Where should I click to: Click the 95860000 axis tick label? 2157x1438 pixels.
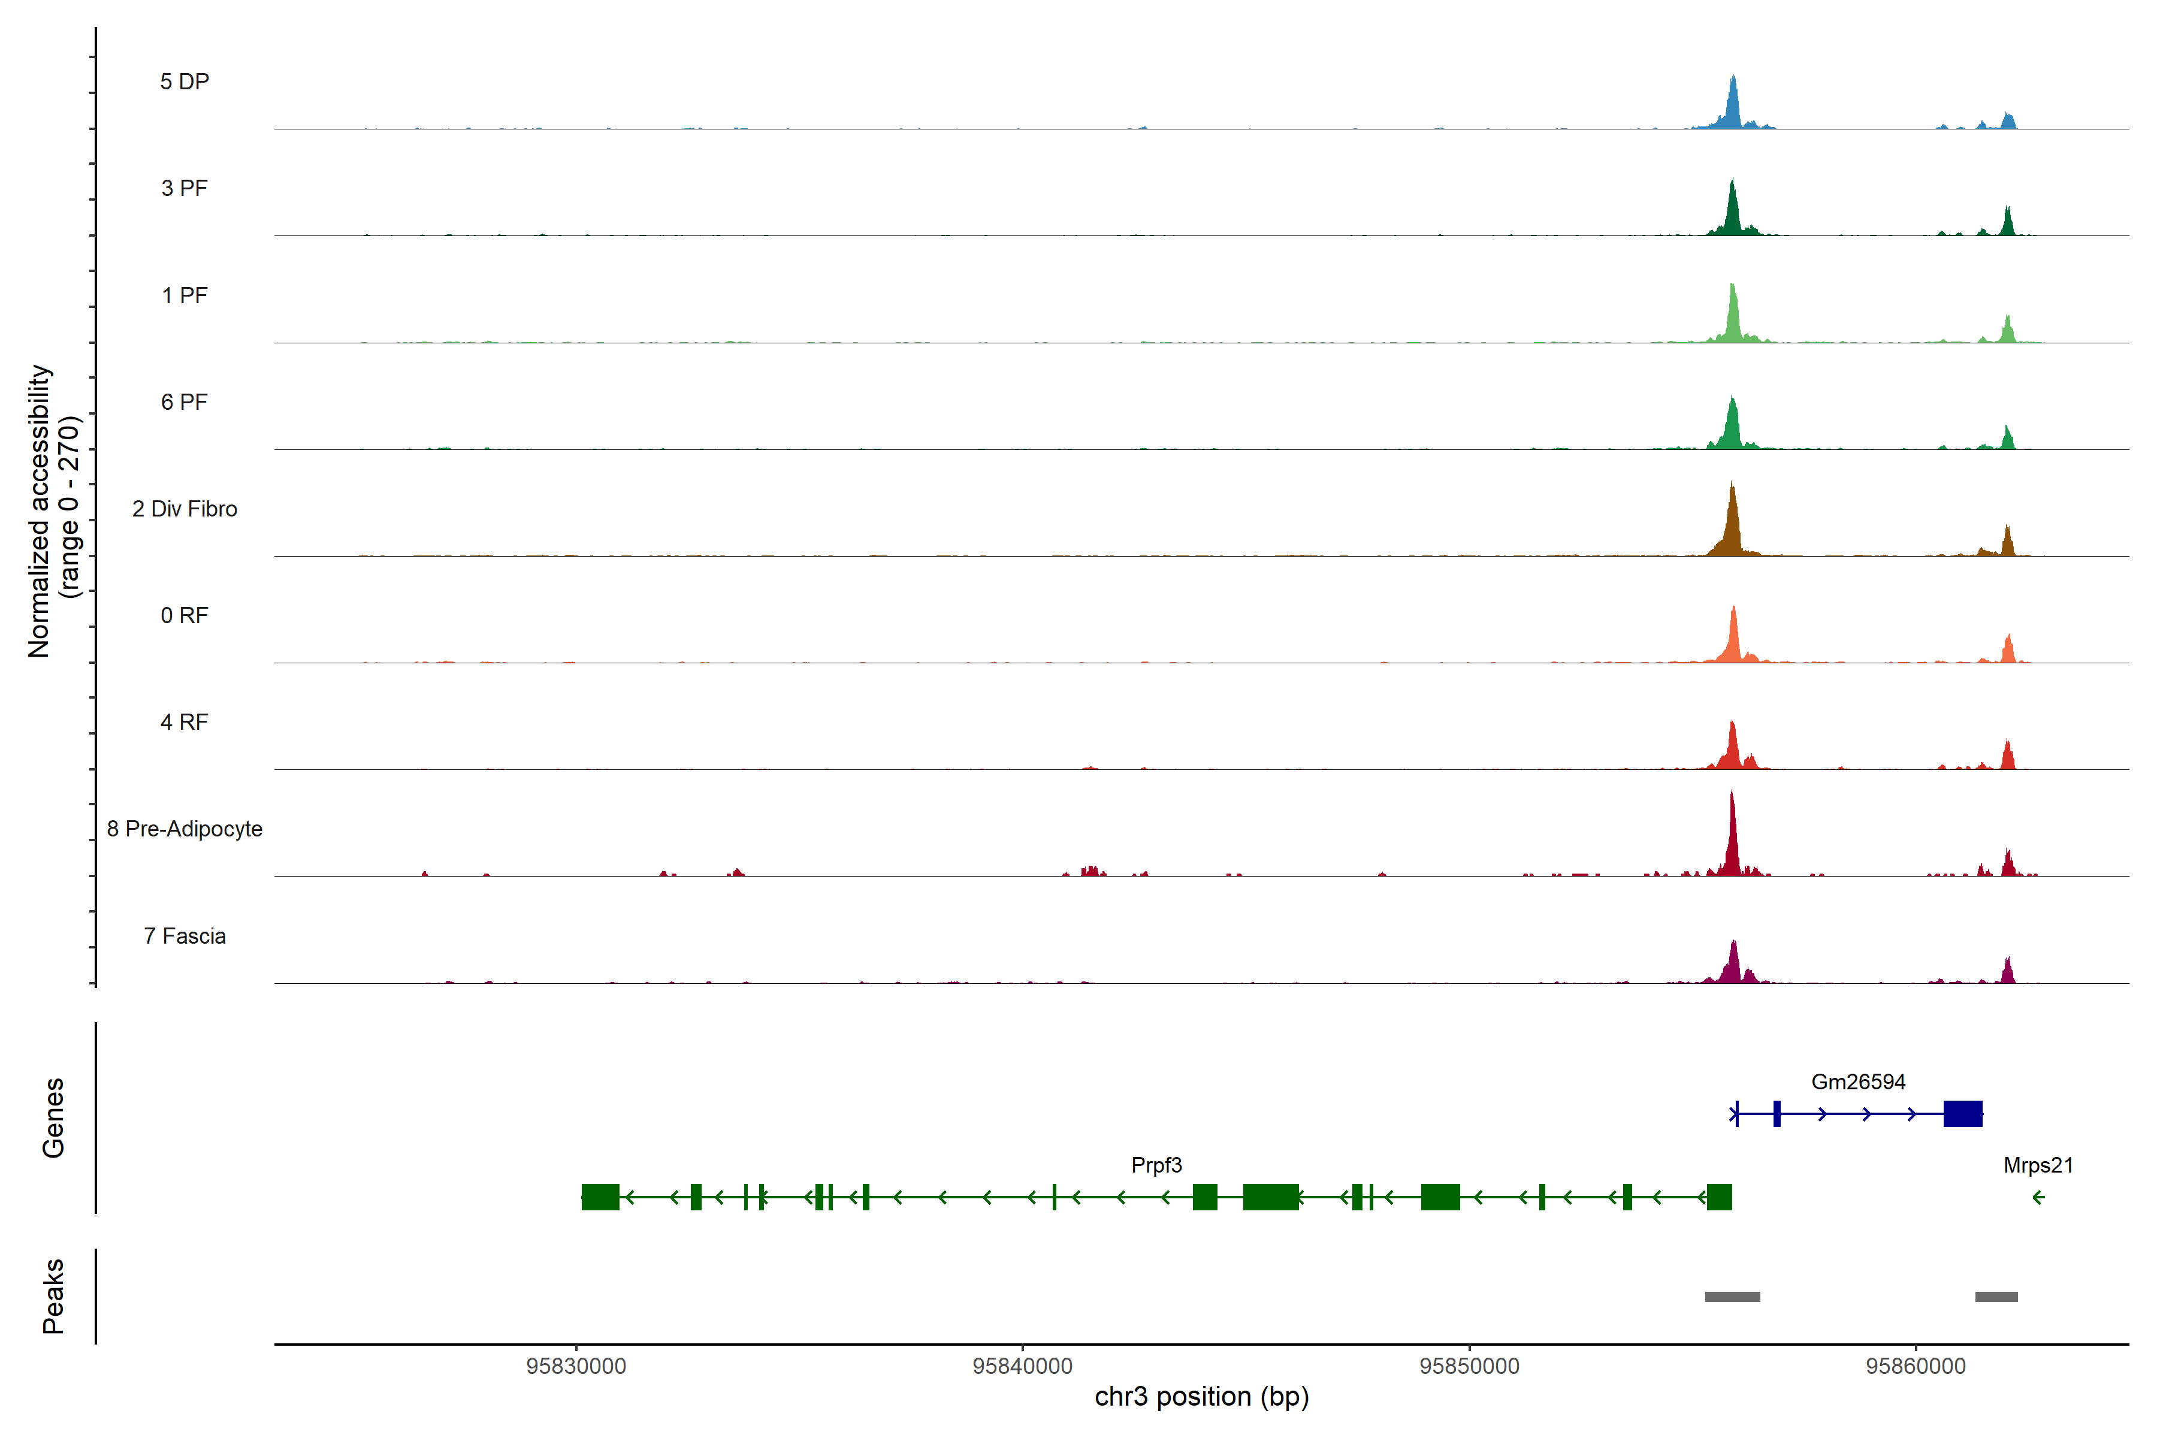(1916, 1367)
